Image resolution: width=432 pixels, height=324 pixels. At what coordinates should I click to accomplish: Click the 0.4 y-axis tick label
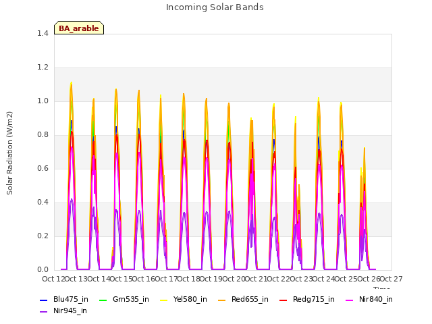[x=43, y=202]
